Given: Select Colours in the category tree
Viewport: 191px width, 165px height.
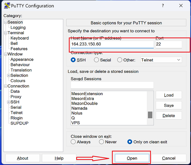Looking at the screenshot, I should click(18, 81).
